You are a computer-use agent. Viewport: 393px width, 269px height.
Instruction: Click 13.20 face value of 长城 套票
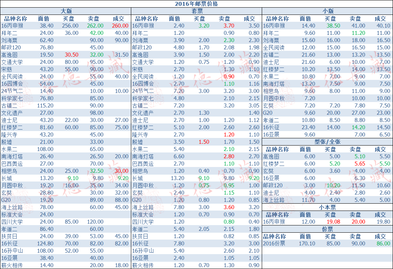click(177, 178)
